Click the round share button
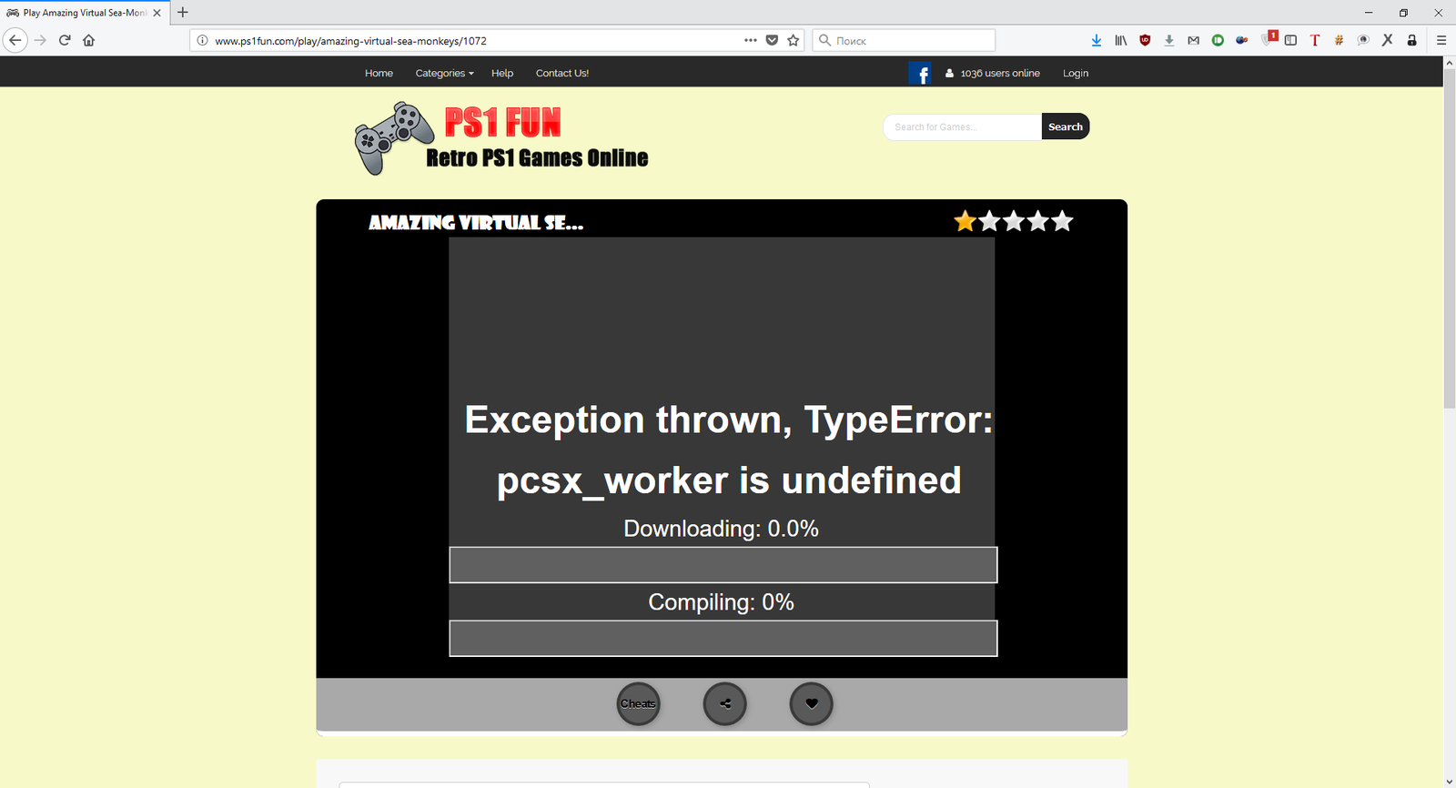 point(725,703)
